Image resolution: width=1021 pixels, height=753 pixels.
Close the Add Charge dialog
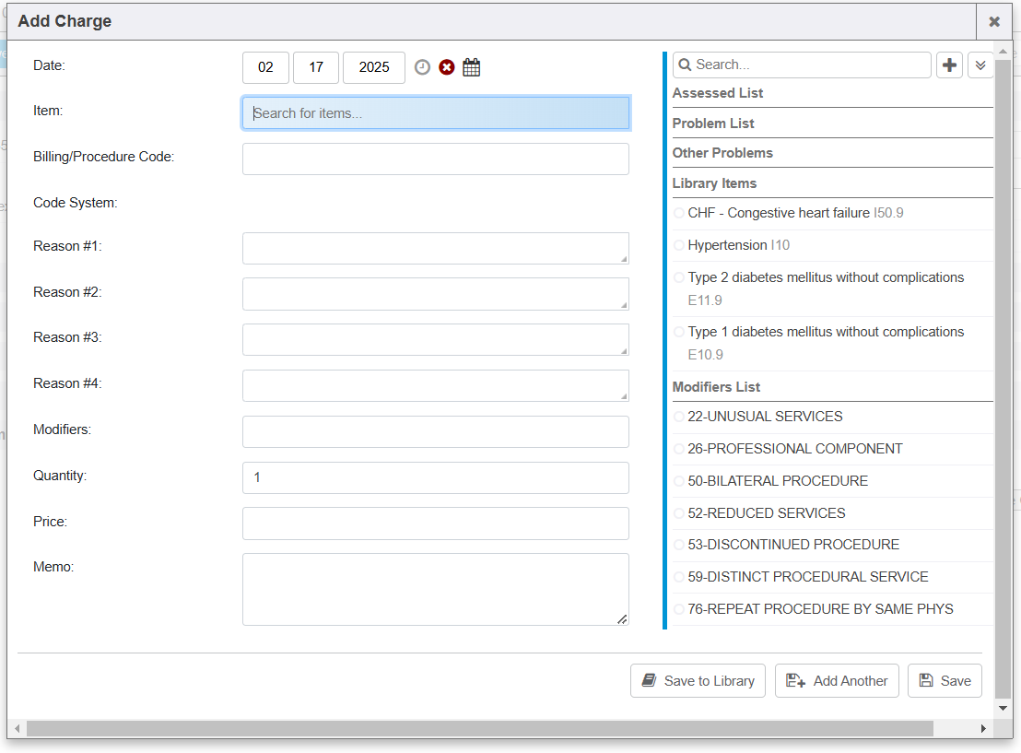point(994,21)
